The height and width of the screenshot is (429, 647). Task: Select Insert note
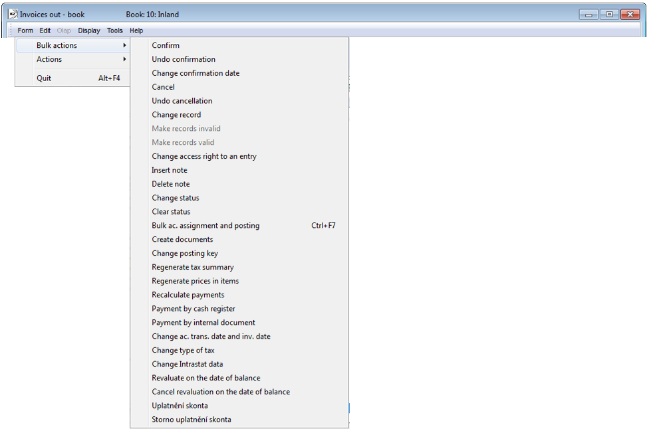point(239,170)
